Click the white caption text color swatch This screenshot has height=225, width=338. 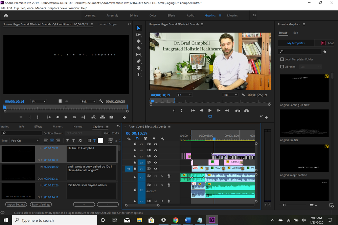(100, 141)
